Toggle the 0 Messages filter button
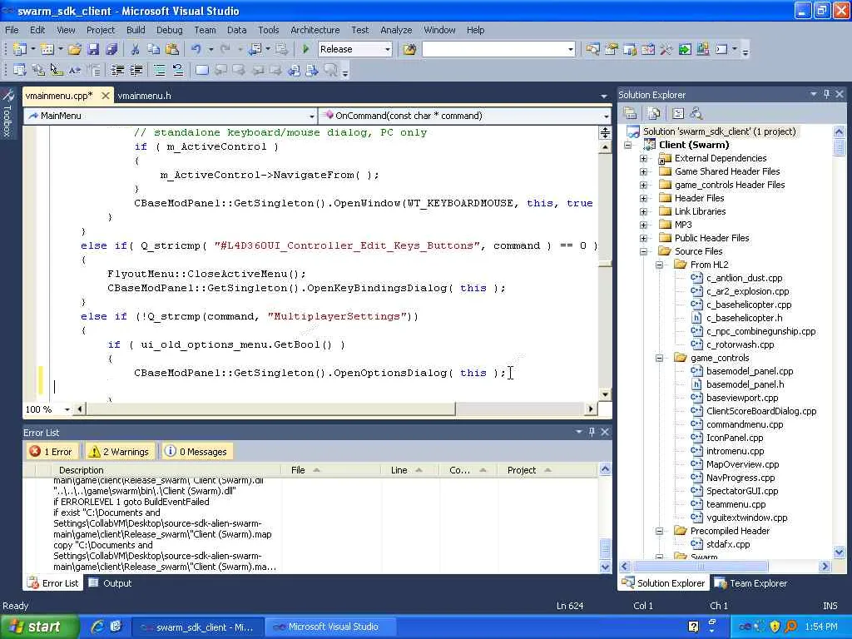Screen dimensions: 852x639 click(196, 452)
